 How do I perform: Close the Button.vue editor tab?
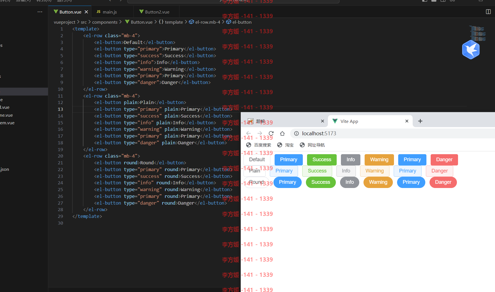tap(86, 12)
